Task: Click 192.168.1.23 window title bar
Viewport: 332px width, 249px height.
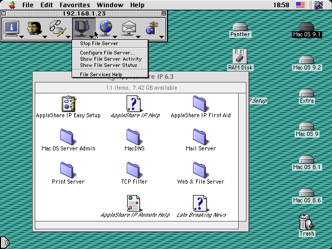Action: [x=84, y=13]
